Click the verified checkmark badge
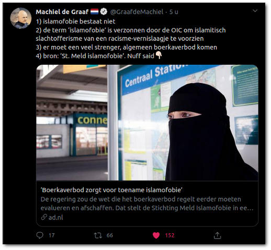 point(104,11)
